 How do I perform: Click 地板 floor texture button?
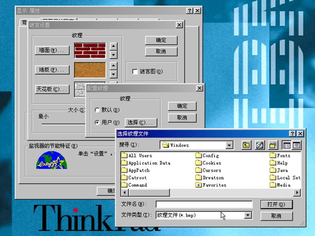(52, 70)
